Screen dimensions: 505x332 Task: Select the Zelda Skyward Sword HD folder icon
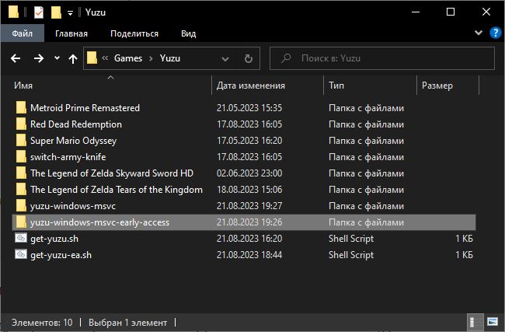click(x=21, y=173)
